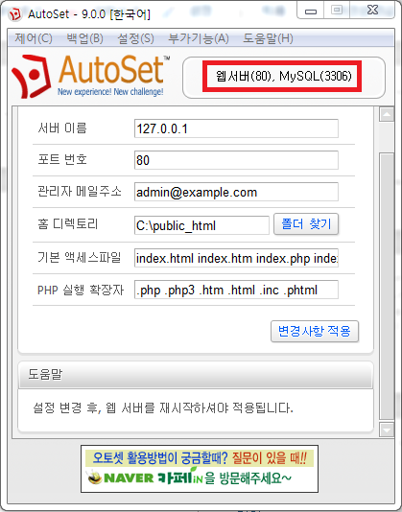Click the 홈 디렉토리 label

click(x=68, y=224)
